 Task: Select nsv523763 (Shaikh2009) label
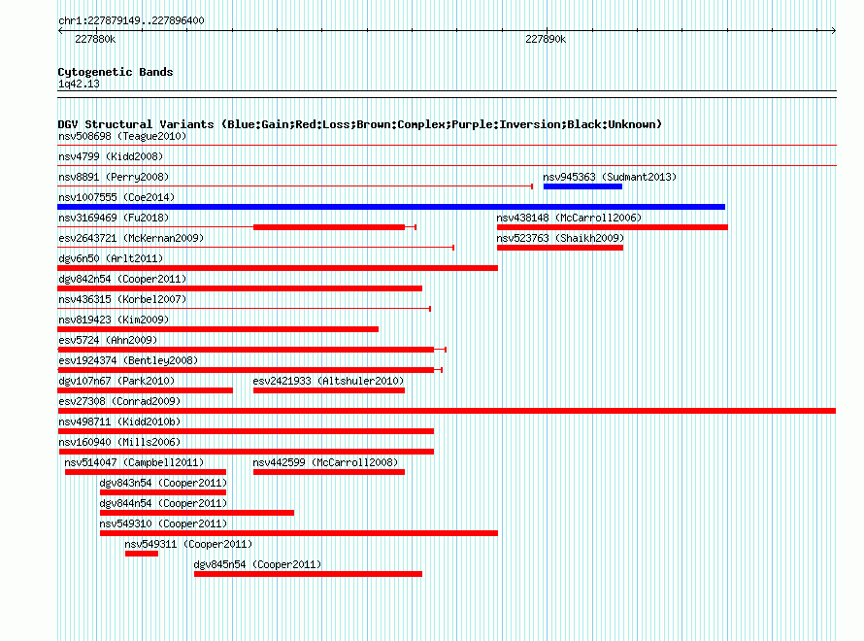(560, 238)
